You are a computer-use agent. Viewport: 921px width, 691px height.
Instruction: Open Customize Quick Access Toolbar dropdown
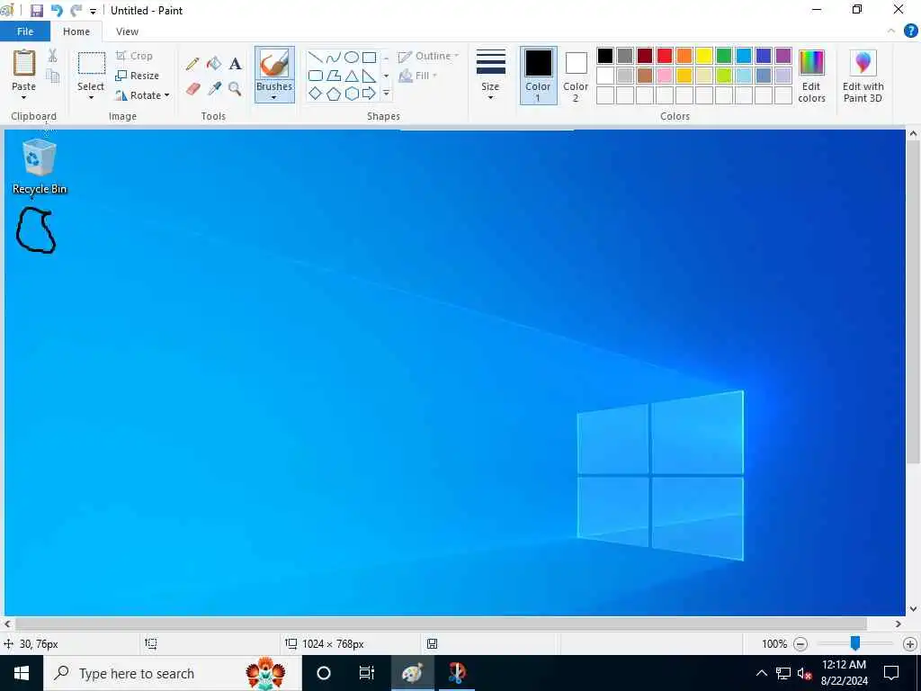click(x=93, y=11)
